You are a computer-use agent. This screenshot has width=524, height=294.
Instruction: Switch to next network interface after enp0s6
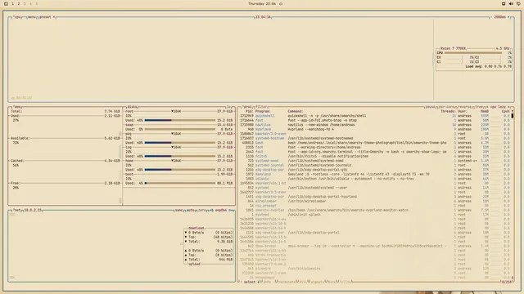231,211
